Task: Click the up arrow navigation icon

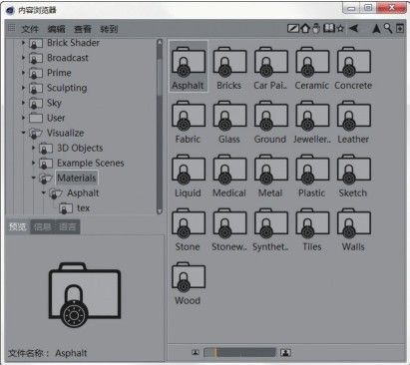Action: [x=376, y=29]
